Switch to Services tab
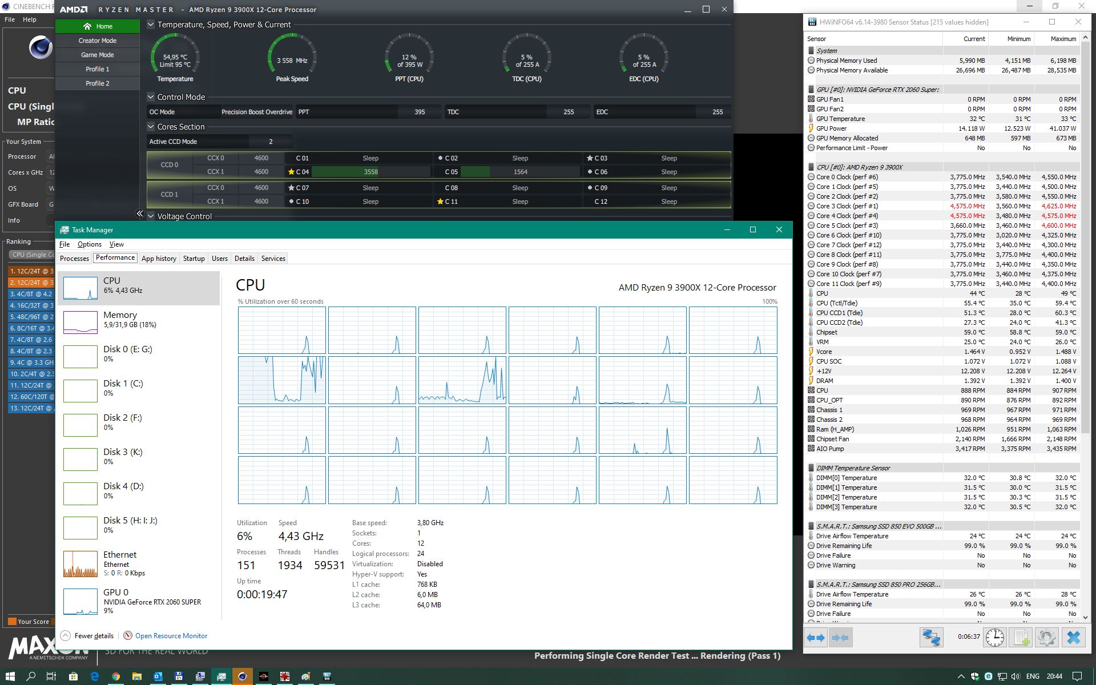The image size is (1096, 685). (x=273, y=259)
